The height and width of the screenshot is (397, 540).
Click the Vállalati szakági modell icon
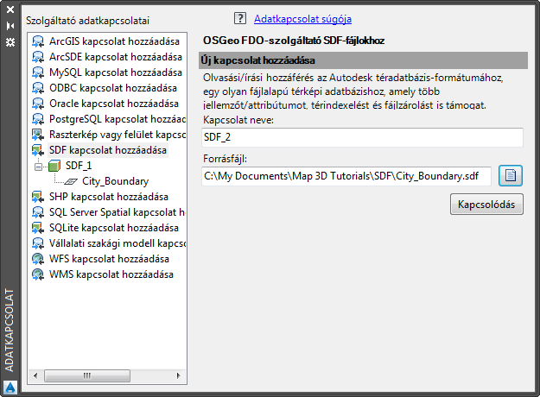pyautogui.click(x=37, y=243)
